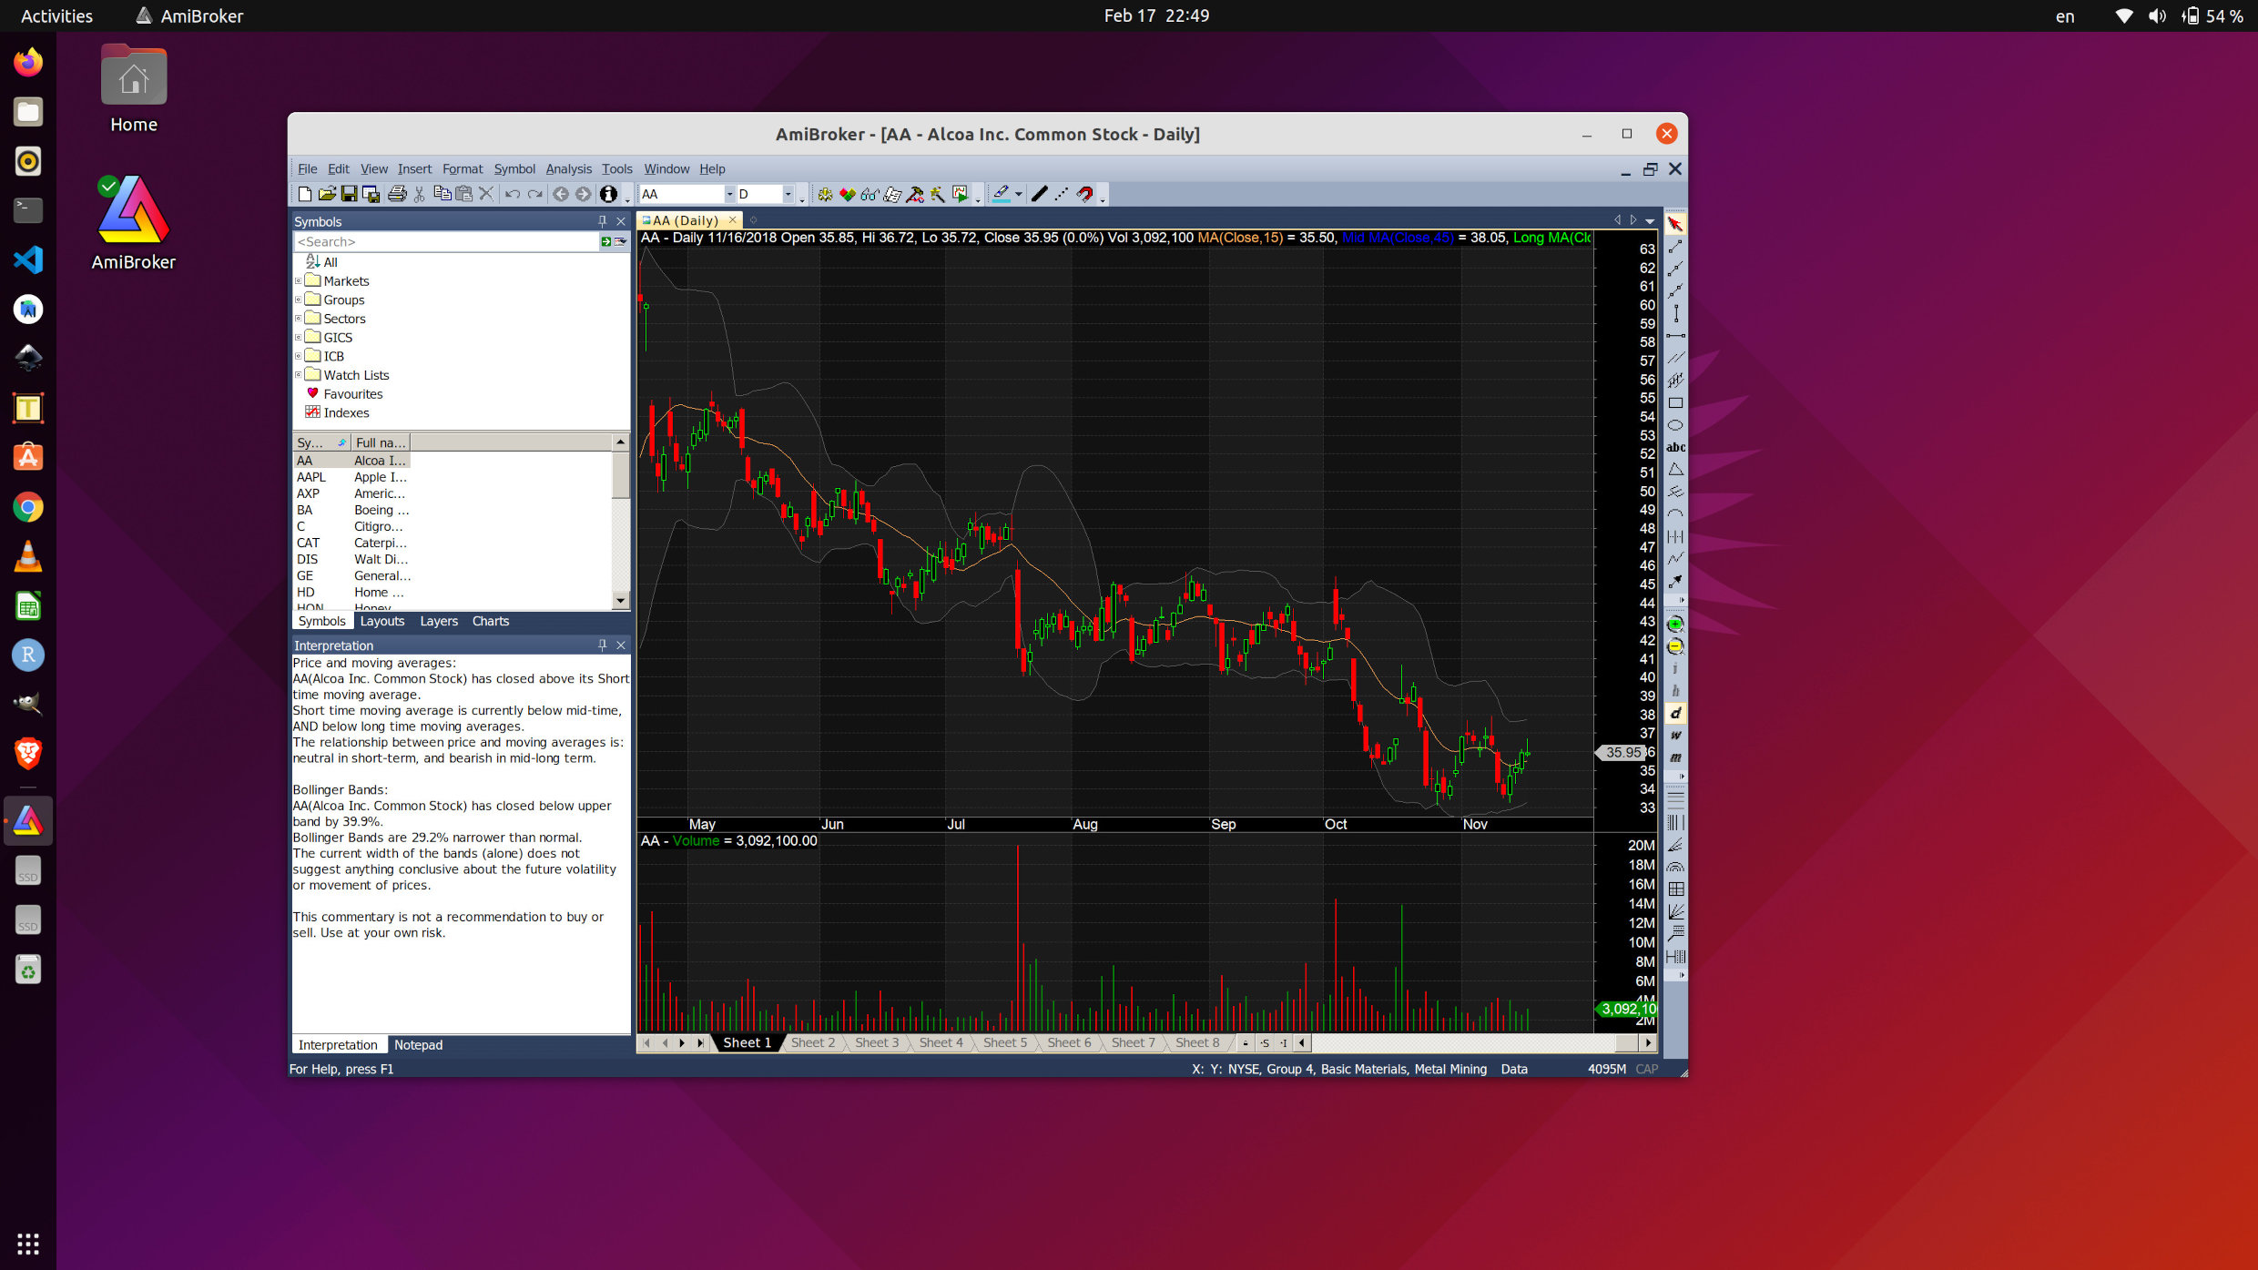Select the Triangle drawing tool

tap(1675, 470)
